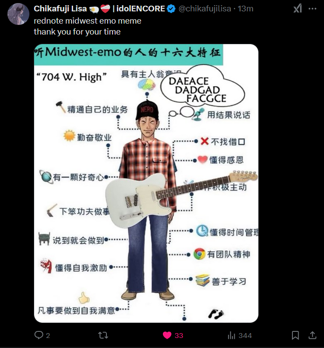View post analytics bar chart icon
Screen dimensions: 324x348
click(x=231, y=335)
